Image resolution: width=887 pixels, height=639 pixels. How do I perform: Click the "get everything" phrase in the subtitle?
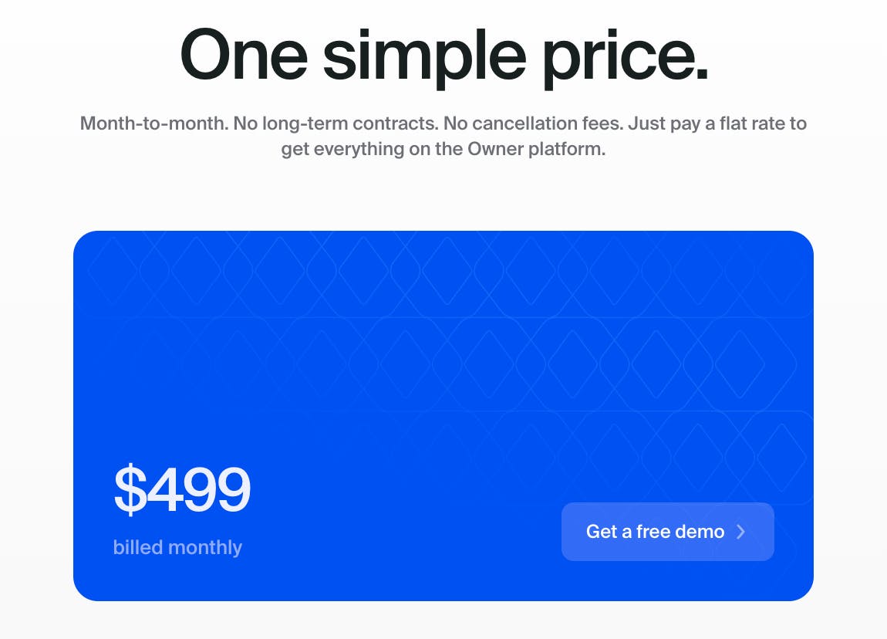coord(343,148)
